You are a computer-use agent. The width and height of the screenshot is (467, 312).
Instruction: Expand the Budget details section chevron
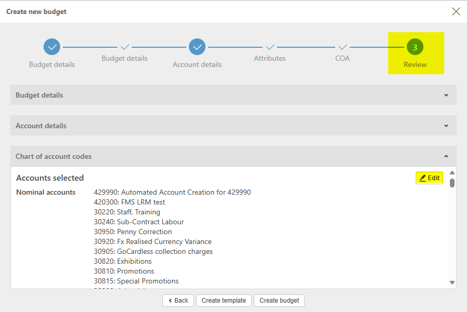(446, 95)
